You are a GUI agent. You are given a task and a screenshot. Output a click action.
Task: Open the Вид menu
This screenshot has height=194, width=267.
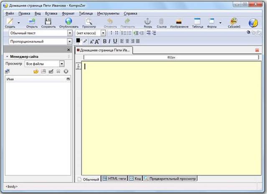click(x=38, y=13)
